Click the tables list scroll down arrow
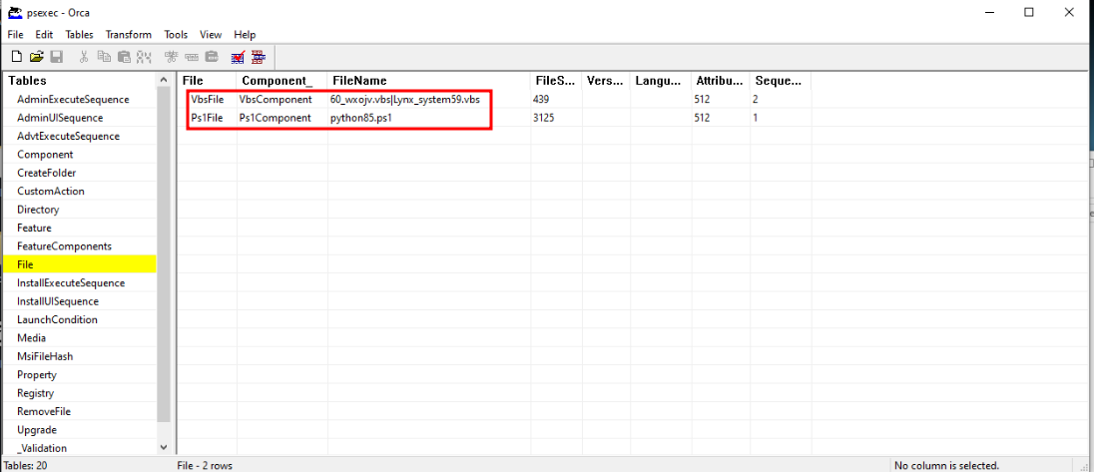The height and width of the screenshot is (472, 1094). tap(164, 447)
